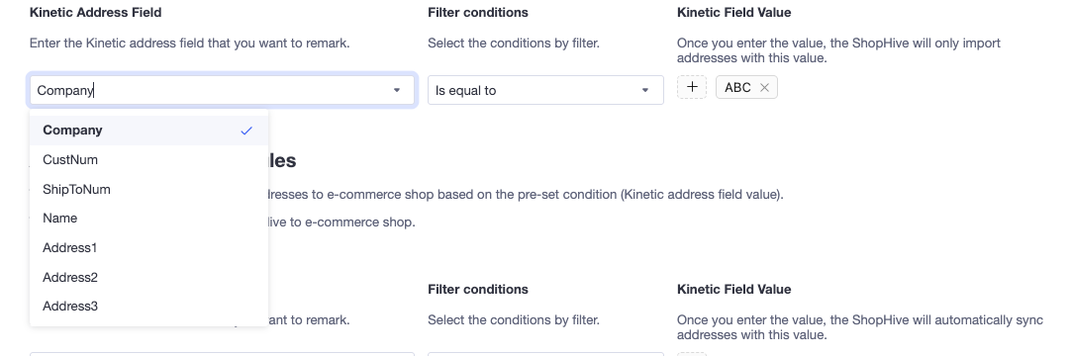The height and width of the screenshot is (356, 1070).
Task: Remove the ABC tag with its X icon
Action: click(x=764, y=87)
